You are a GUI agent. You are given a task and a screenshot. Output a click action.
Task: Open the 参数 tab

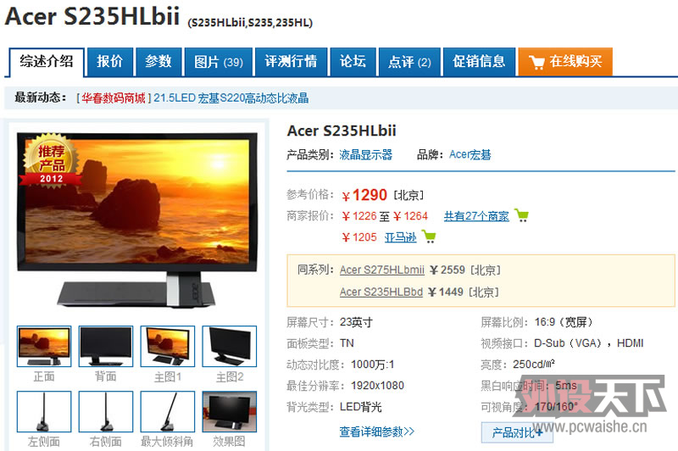[x=158, y=61]
